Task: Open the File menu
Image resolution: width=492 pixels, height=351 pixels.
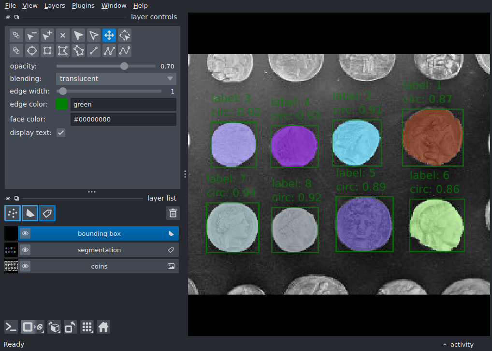Action: [10, 6]
